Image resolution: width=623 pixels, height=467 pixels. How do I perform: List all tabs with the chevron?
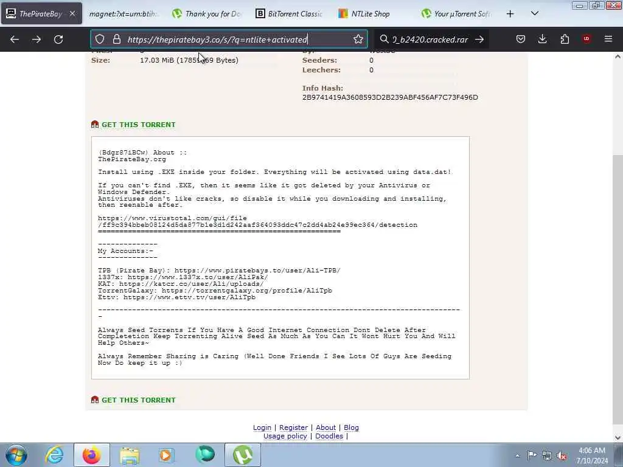click(535, 13)
